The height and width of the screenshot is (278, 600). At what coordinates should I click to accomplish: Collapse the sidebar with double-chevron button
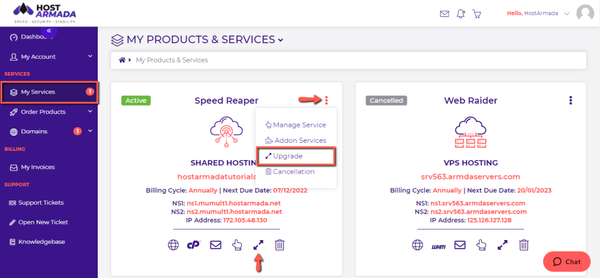49,30
